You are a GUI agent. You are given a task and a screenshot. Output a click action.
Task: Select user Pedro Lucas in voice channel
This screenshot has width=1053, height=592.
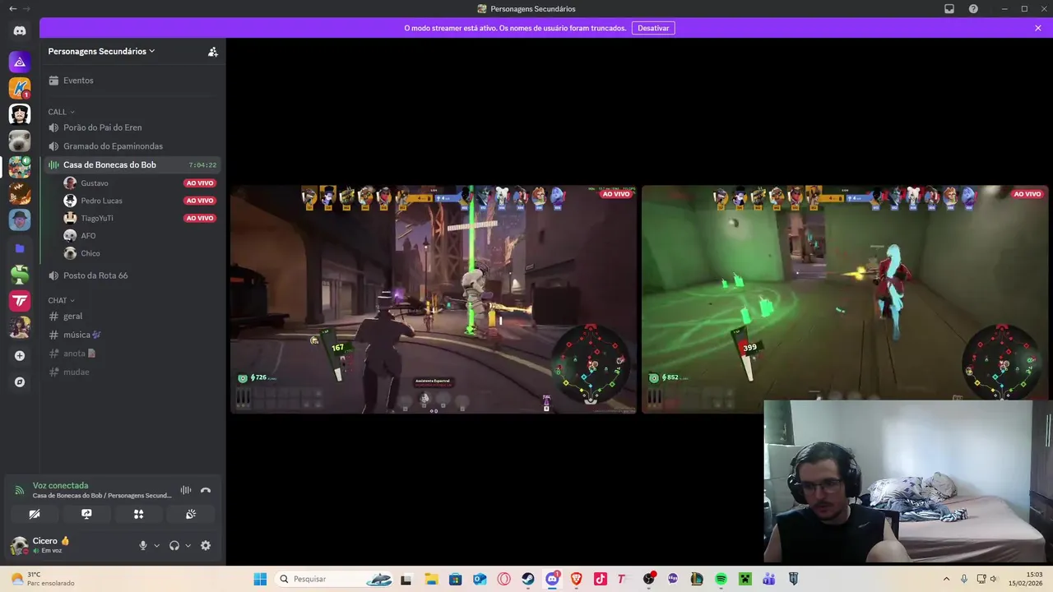(139, 201)
